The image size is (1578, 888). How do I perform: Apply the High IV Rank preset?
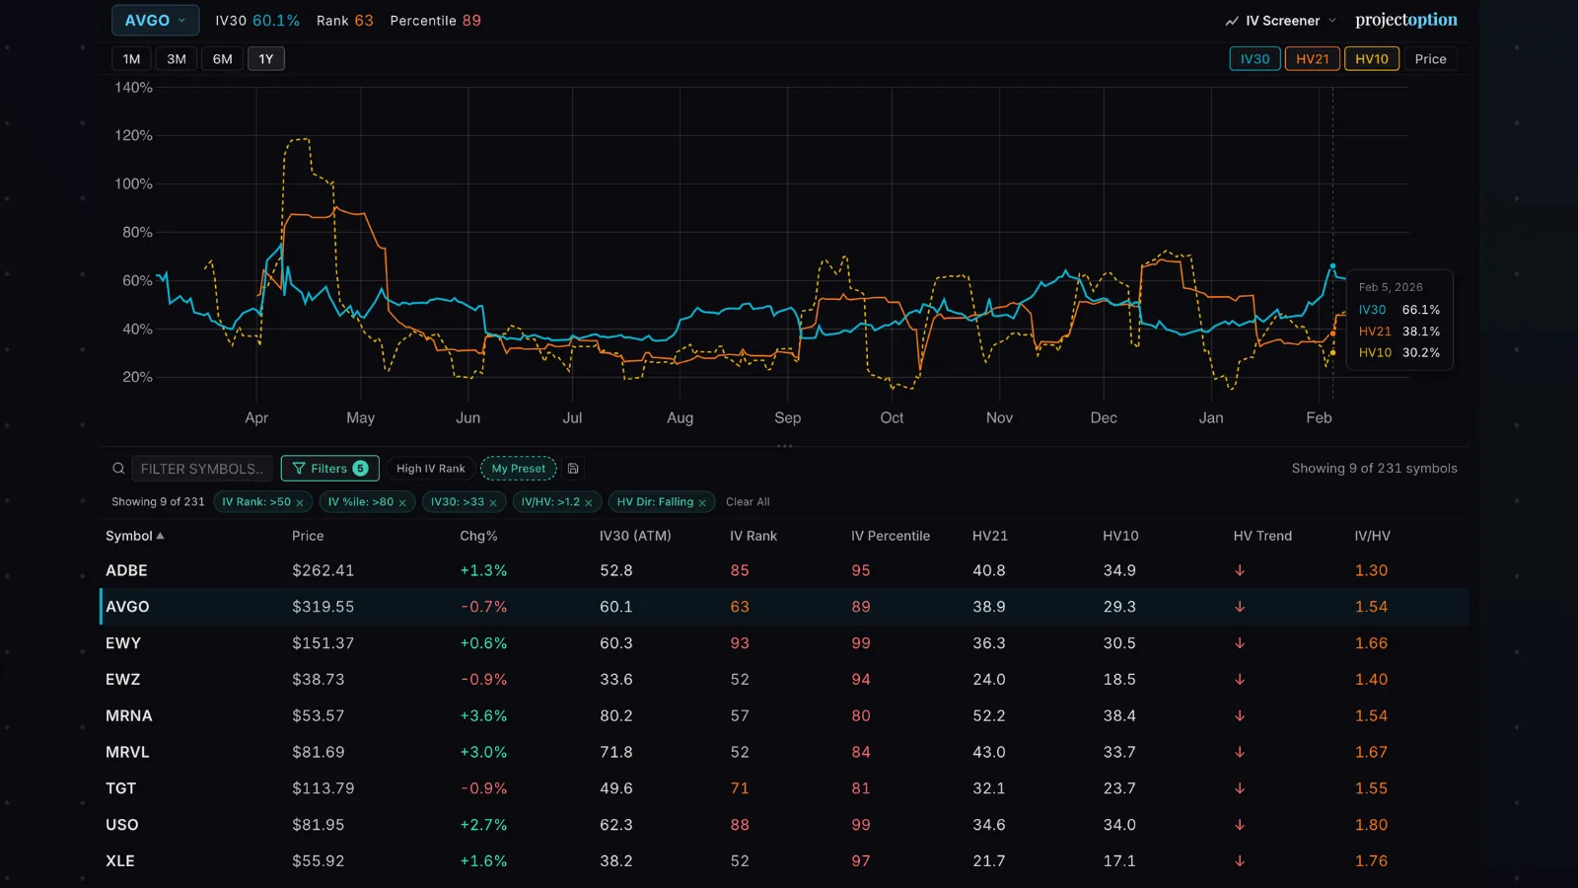click(x=429, y=468)
